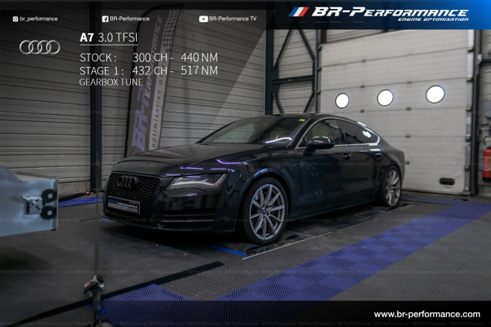491x327 pixels.
Task: Click the car's rear alloy wheel
Action: coord(391,187)
